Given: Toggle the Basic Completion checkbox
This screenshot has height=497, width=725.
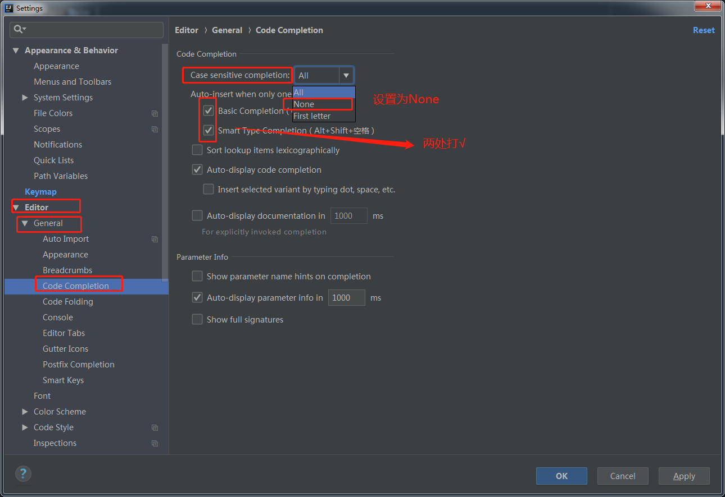Looking at the screenshot, I should click(209, 111).
